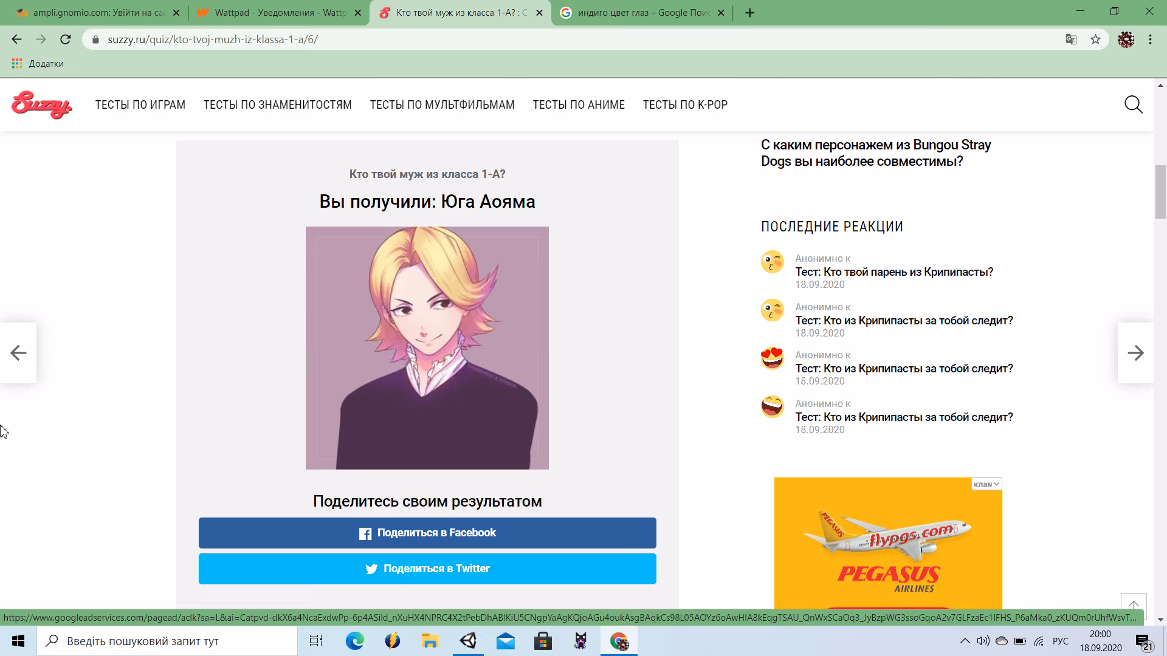This screenshot has height=656, width=1167.
Task: Expand the ad options dropdown on Pegasus ad
Action: 986,484
